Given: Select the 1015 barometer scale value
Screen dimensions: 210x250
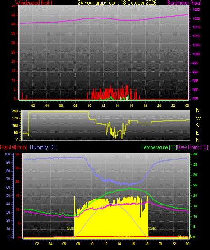Looking at the screenshot, I should coord(196,27).
